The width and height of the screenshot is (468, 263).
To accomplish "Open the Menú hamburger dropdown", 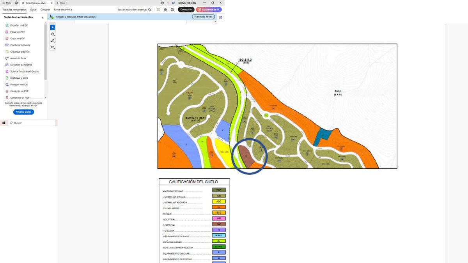I will (7, 3).
